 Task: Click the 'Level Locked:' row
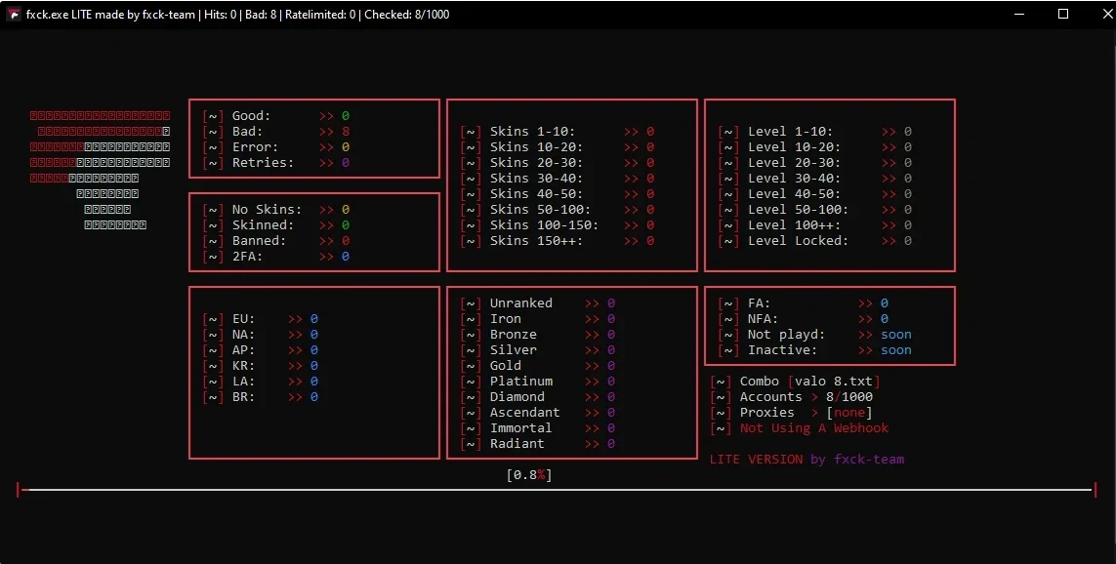(815, 241)
